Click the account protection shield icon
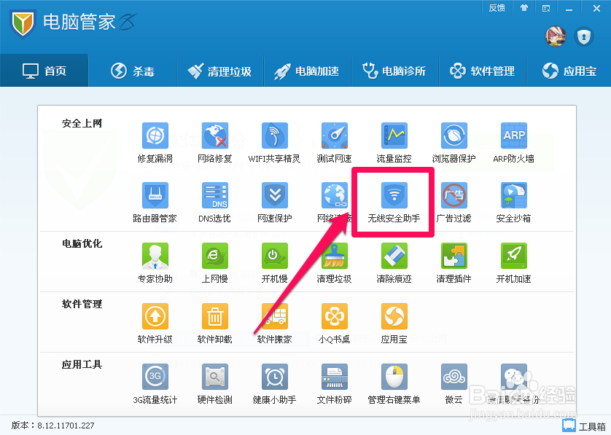The height and width of the screenshot is (435, 611). 583,36
